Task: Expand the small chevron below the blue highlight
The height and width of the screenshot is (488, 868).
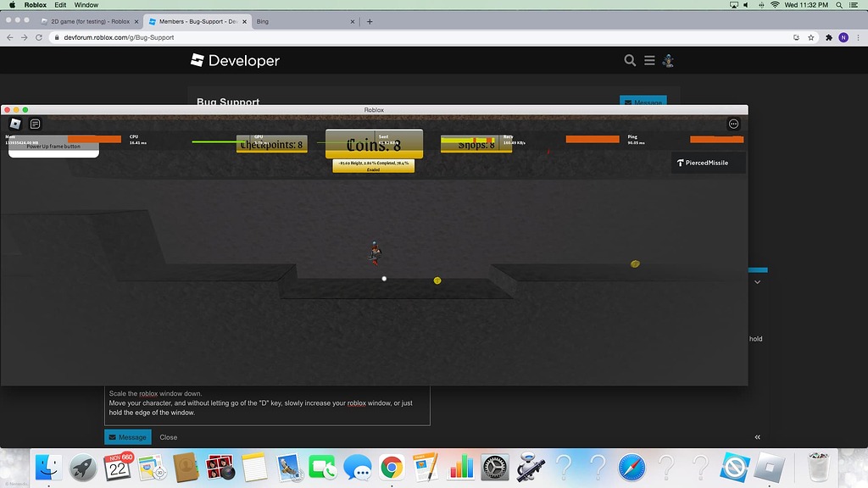Action: pos(757,282)
